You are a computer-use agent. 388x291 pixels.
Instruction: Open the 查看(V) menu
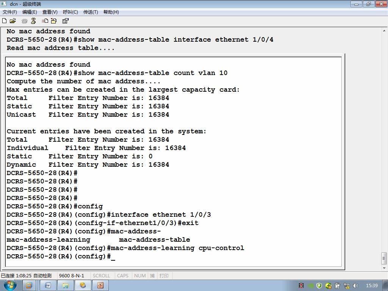pos(50,12)
